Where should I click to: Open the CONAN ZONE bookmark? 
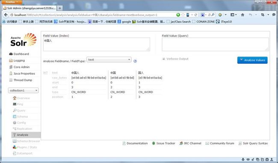coord(203,22)
